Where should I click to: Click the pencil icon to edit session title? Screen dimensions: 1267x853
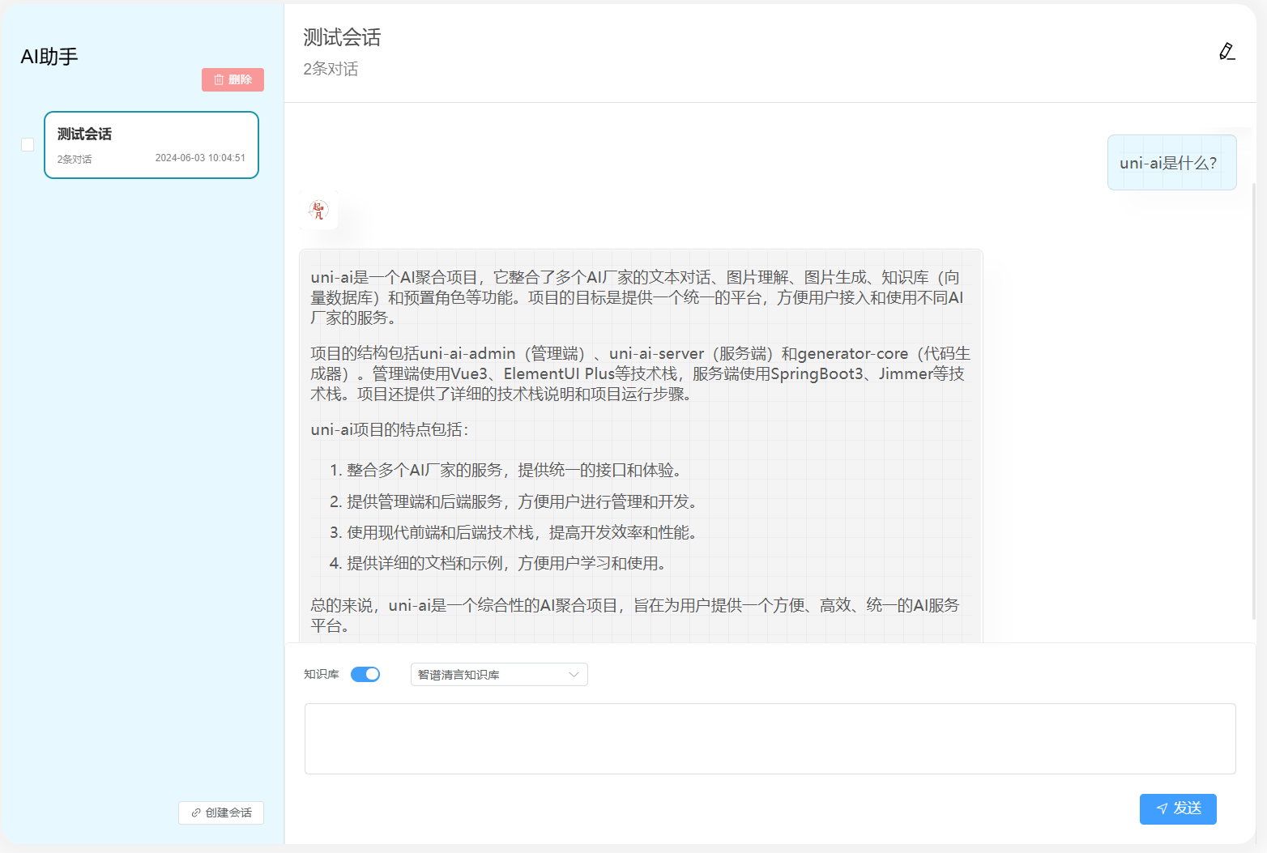pyautogui.click(x=1227, y=50)
